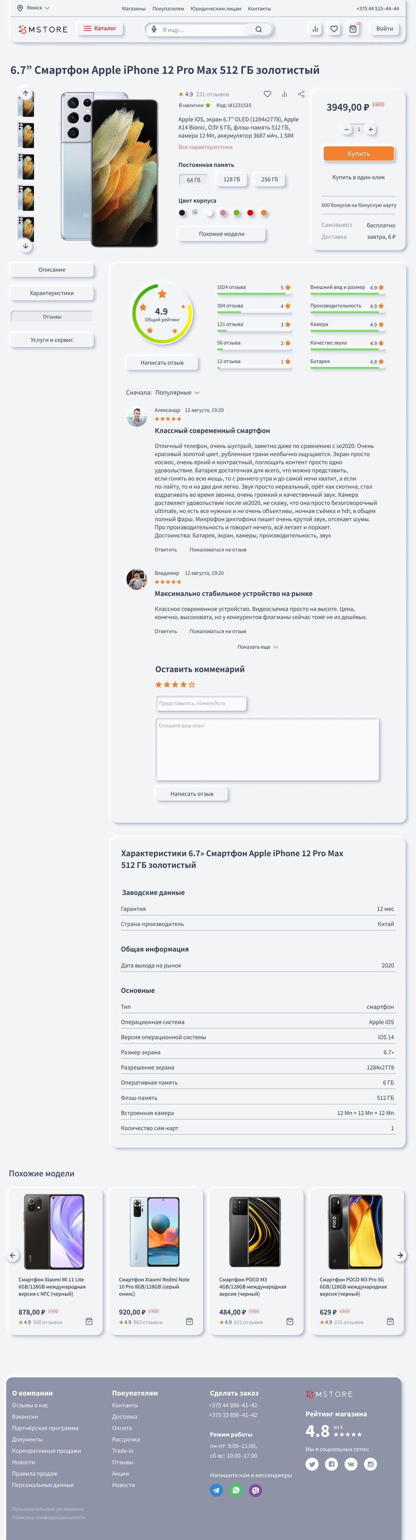Increase quantity with plus stepper
This screenshot has width=416, height=1540.
point(371,130)
